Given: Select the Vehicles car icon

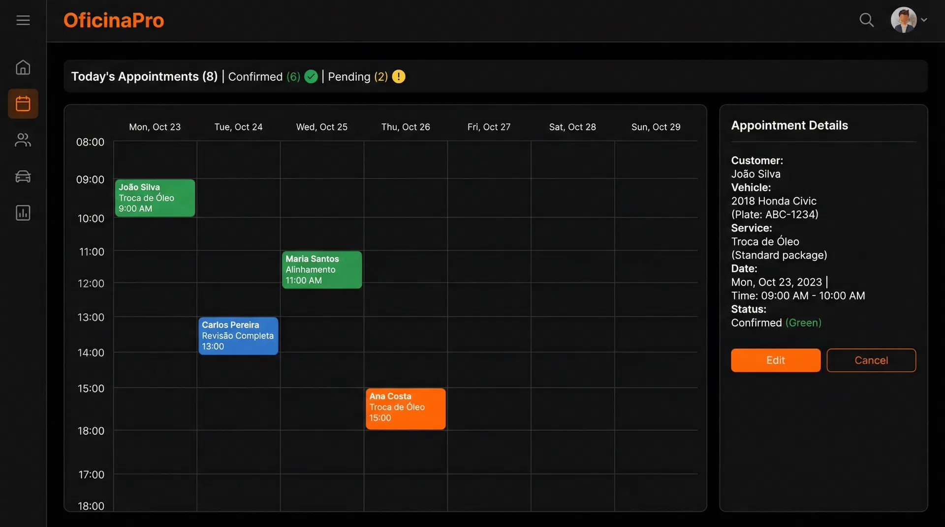Looking at the screenshot, I should click(x=23, y=176).
